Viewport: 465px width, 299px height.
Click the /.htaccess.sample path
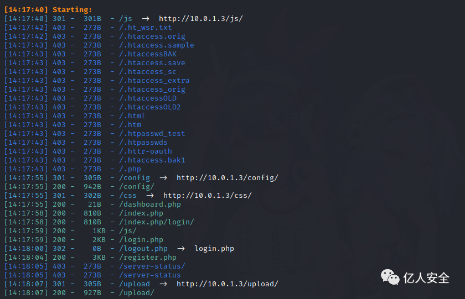(x=157, y=45)
